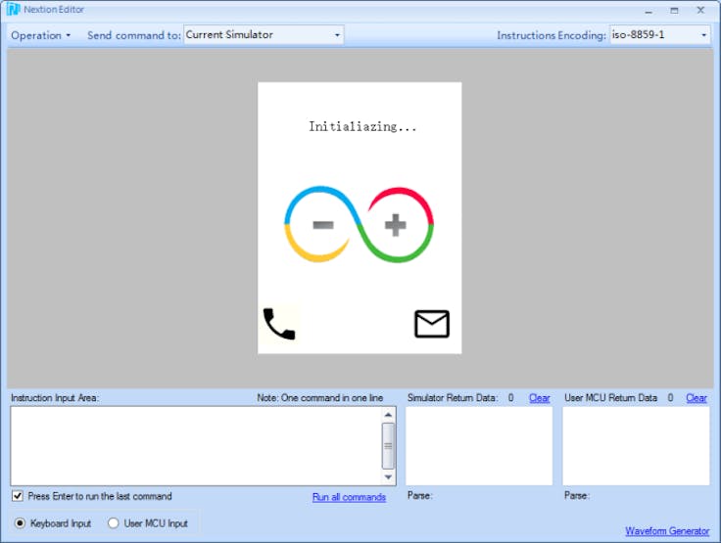Click the Run all commands link
The image size is (721, 543).
(x=349, y=497)
